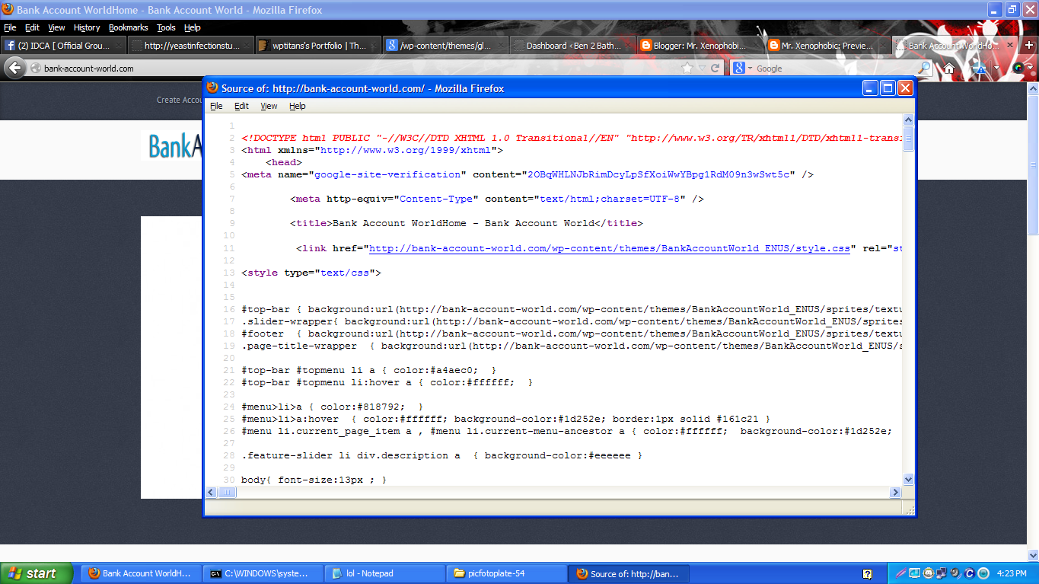Switch to Bank Account WorldHome taskbar item

pos(142,573)
